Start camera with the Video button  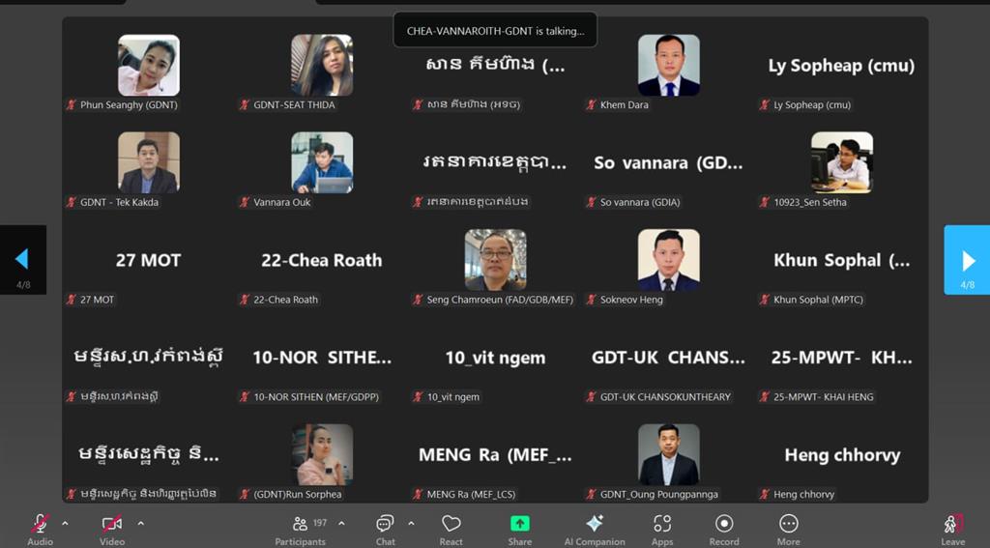(x=112, y=529)
